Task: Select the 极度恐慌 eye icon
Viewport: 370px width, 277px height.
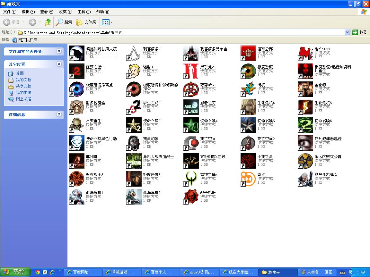Action: click(x=248, y=71)
